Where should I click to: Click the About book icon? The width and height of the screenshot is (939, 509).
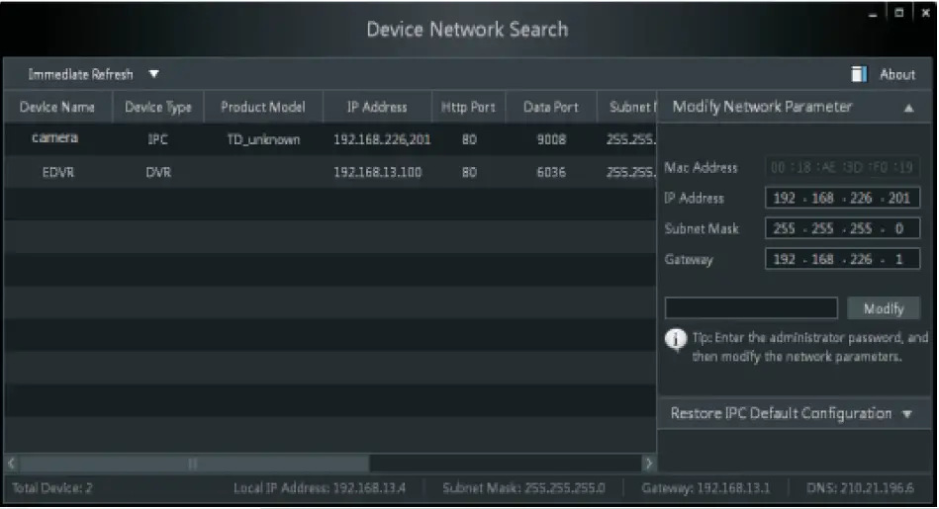click(x=859, y=74)
